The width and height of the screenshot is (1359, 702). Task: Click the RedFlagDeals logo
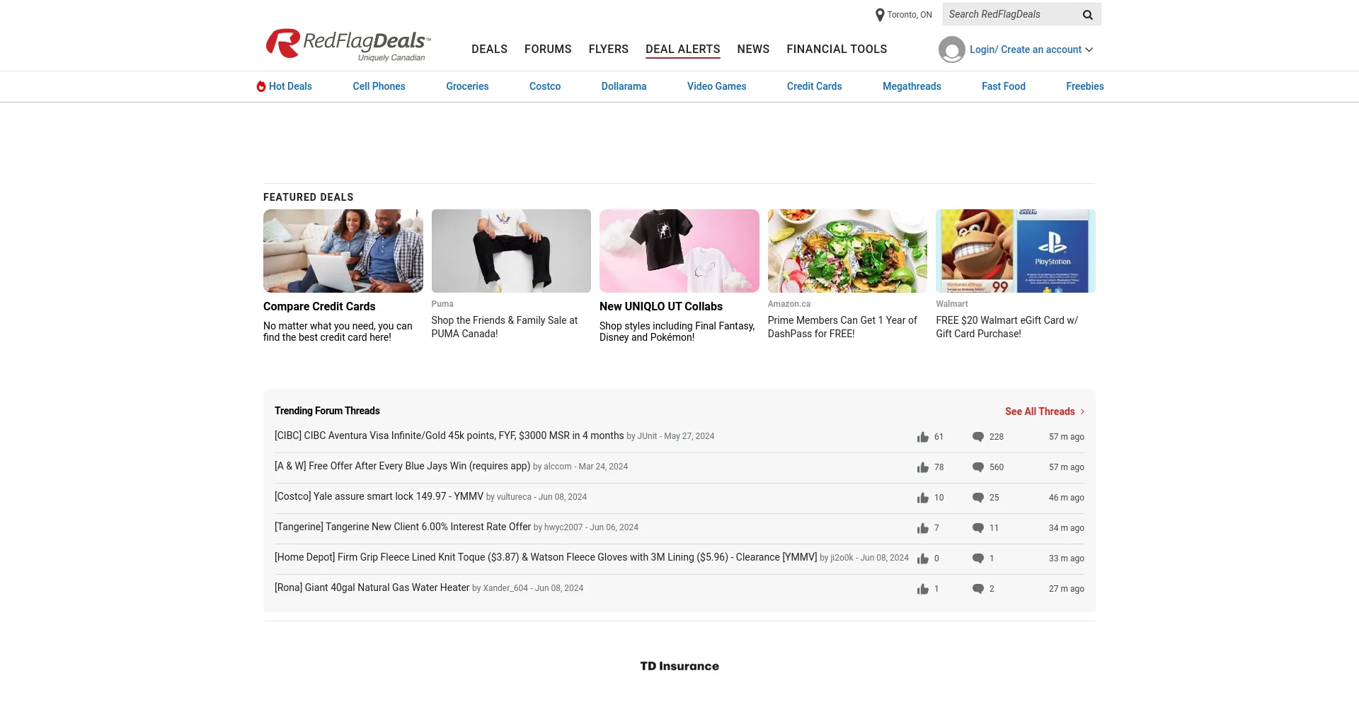point(348,45)
